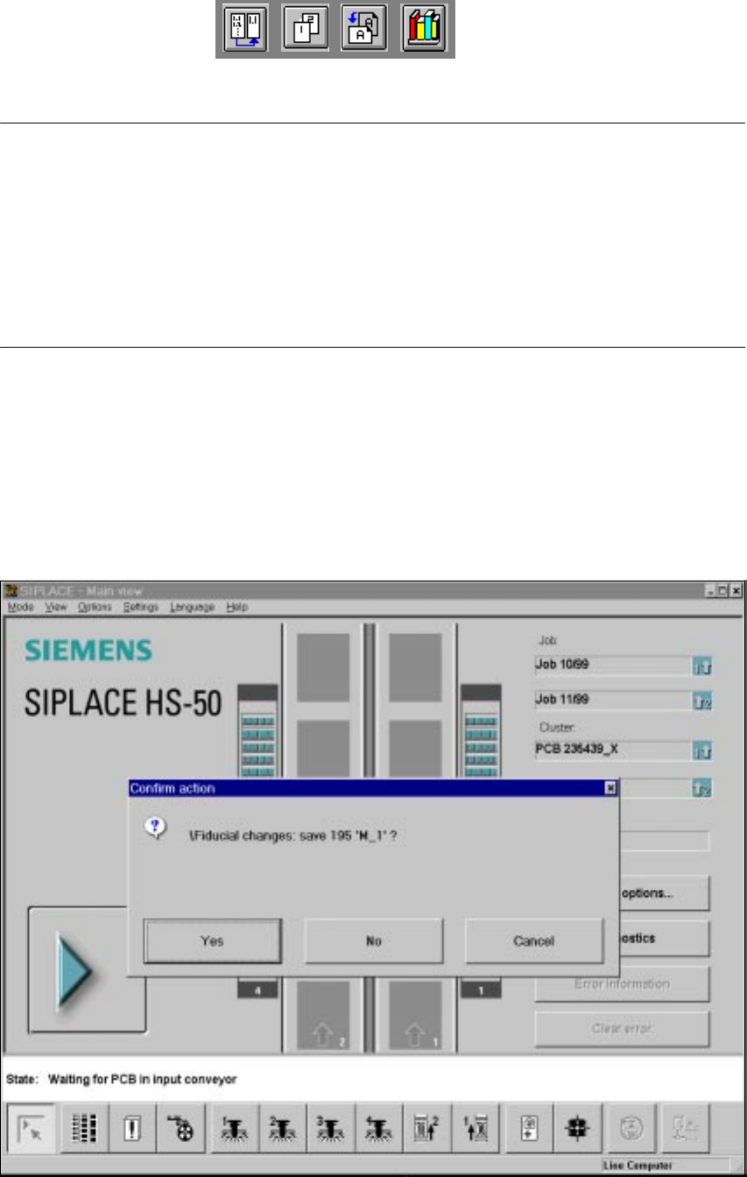Image resolution: width=747 pixels, height=1177 pixels.
Task: Click load icon beside PCB 235439_X cluster
Action: coord(702,751)
